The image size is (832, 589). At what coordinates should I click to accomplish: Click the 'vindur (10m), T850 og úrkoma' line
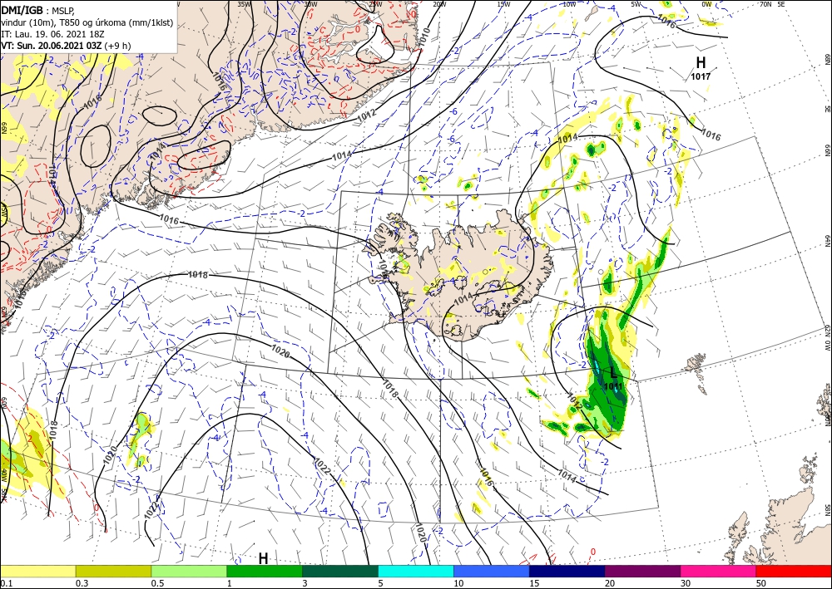coord(87,22)
